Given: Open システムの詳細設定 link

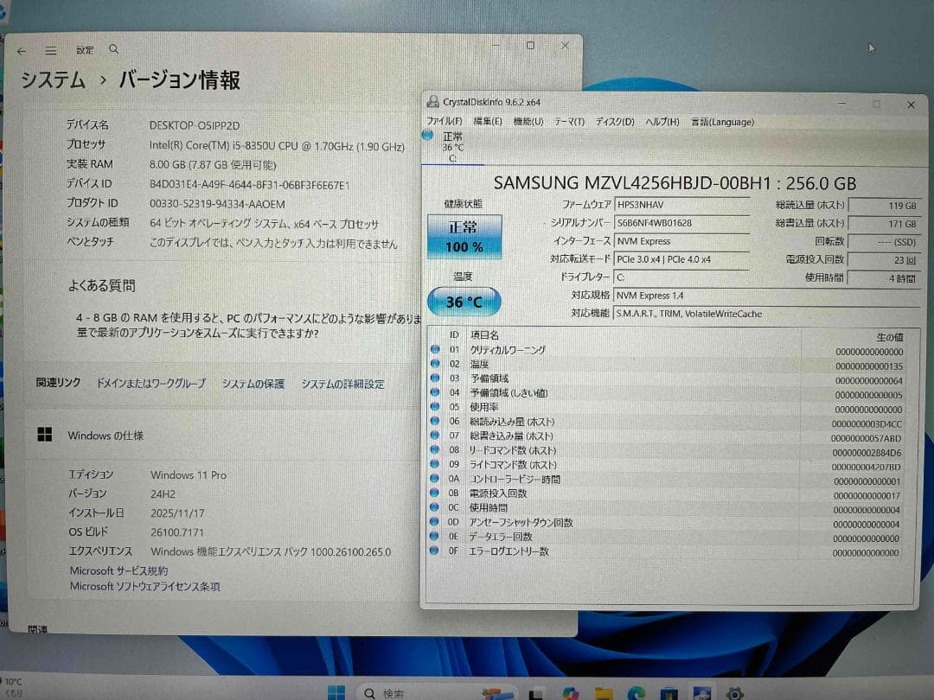Looking at the screenshot, I should click(342, 384).
